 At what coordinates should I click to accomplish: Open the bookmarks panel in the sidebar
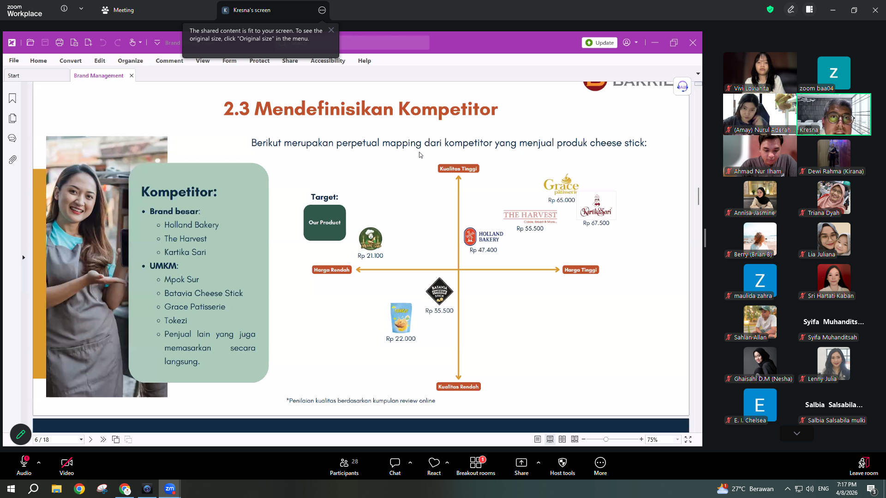click(x=12, y=98)
